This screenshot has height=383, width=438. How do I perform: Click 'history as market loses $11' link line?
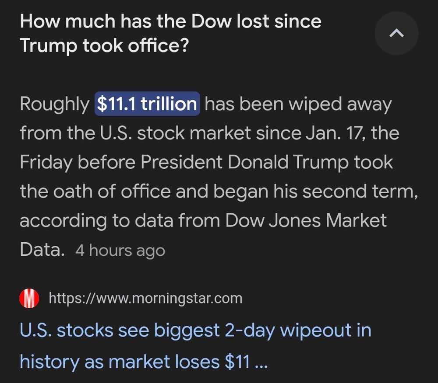(135, 362)
